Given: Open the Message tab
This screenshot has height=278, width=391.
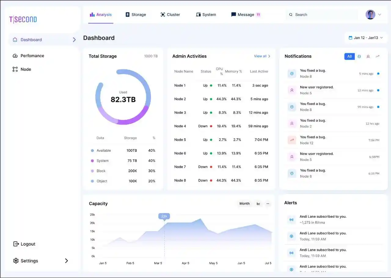Looking at the screenshot, I should (246, 15).
